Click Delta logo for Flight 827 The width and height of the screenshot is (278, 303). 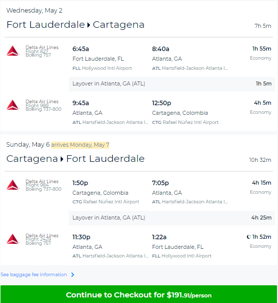click(13, 51)
